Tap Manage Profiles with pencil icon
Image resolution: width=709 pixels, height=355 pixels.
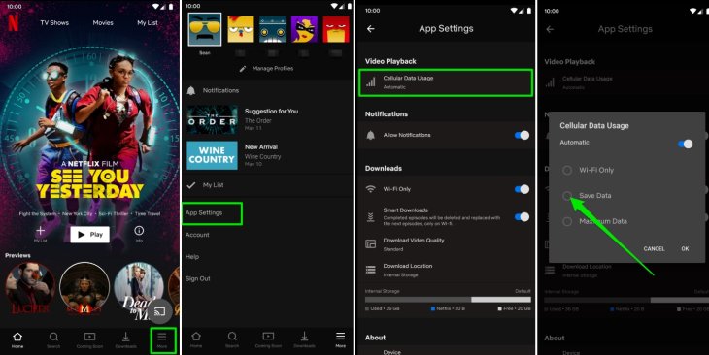[267, 69]
